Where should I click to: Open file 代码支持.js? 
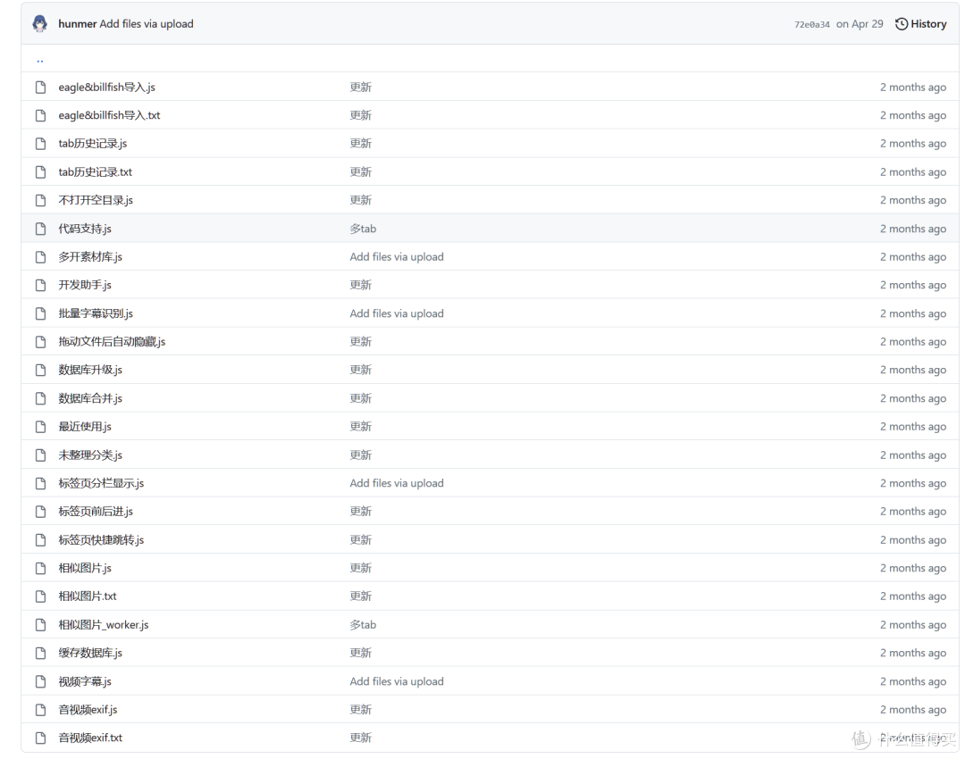click(x=85, y=229)
